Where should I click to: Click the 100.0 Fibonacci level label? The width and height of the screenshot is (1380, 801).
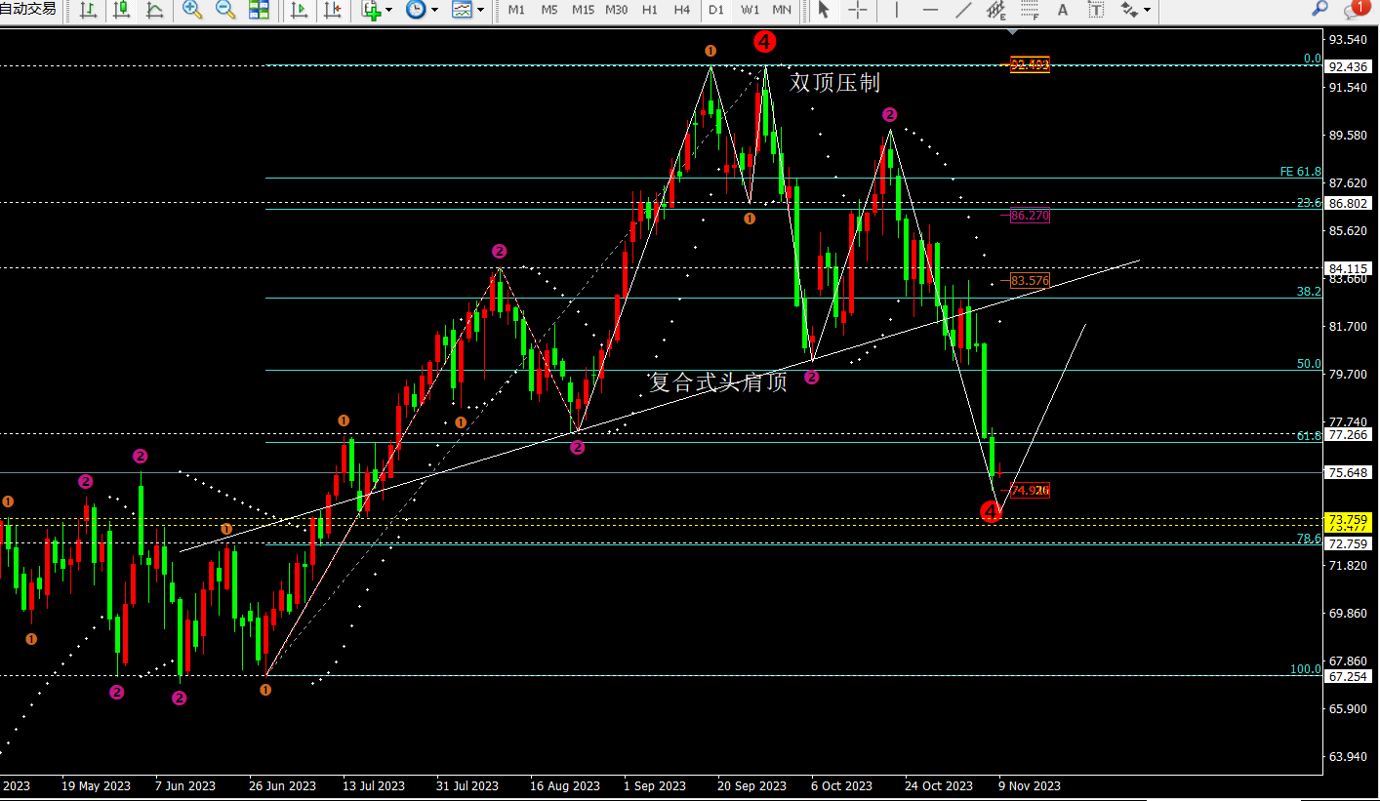(1306, 669)
